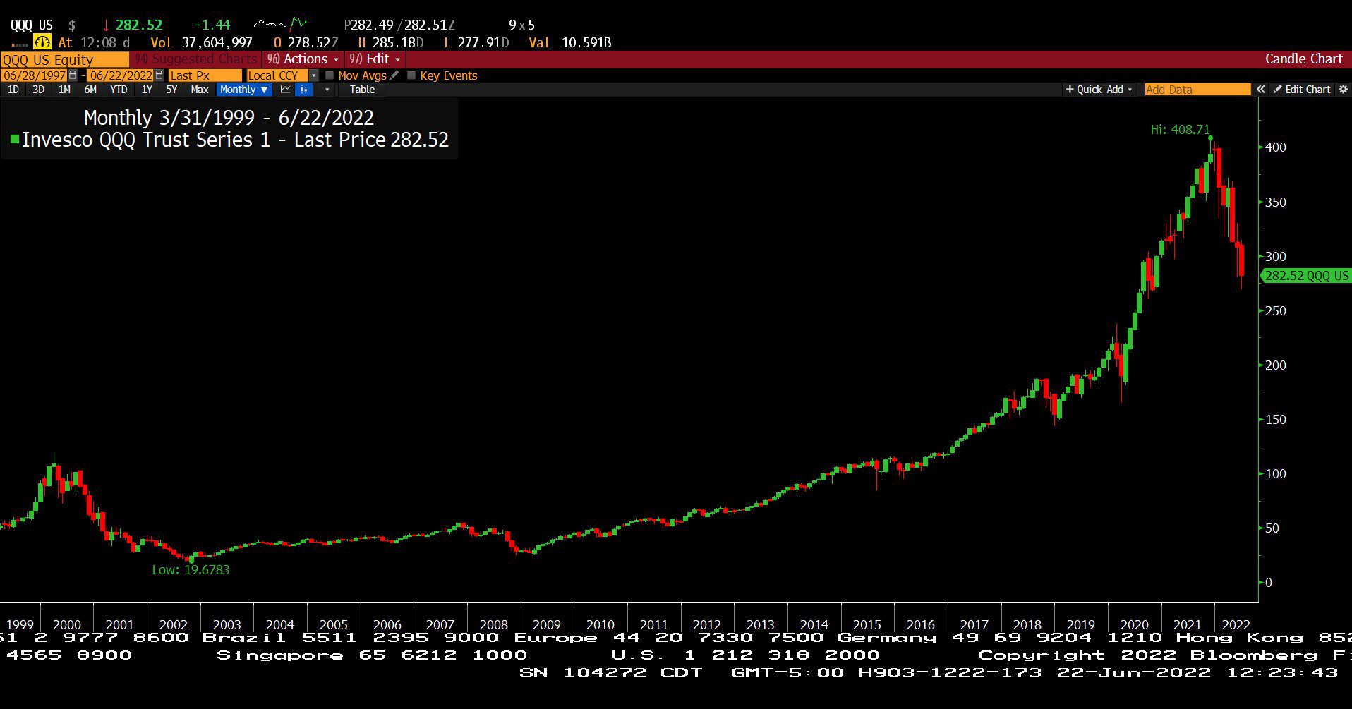The width and height of the screenshot is (1352, 709).
Task: Select the 1Y range tab
Action: coord(147,90)
